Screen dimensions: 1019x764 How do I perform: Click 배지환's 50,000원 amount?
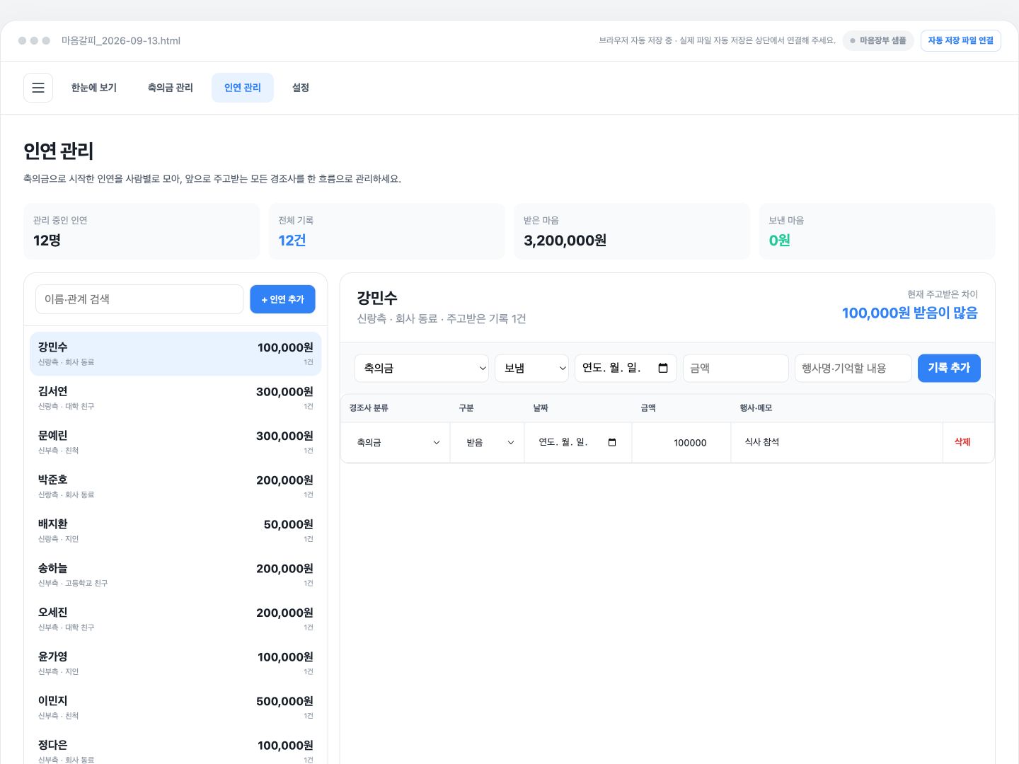[x=289, y=524]
